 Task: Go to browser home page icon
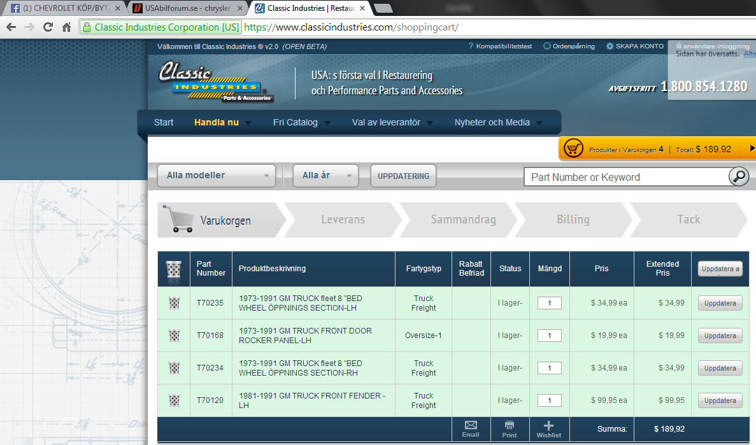click(x=66, y=27)
